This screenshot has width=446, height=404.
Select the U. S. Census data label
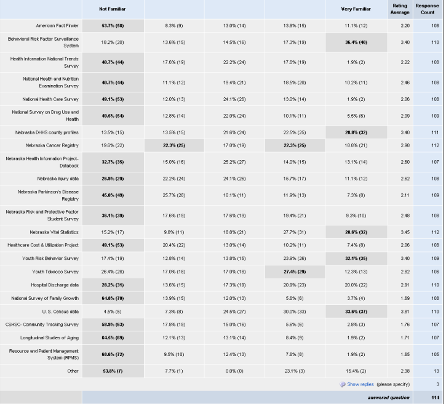pos(60,312)
